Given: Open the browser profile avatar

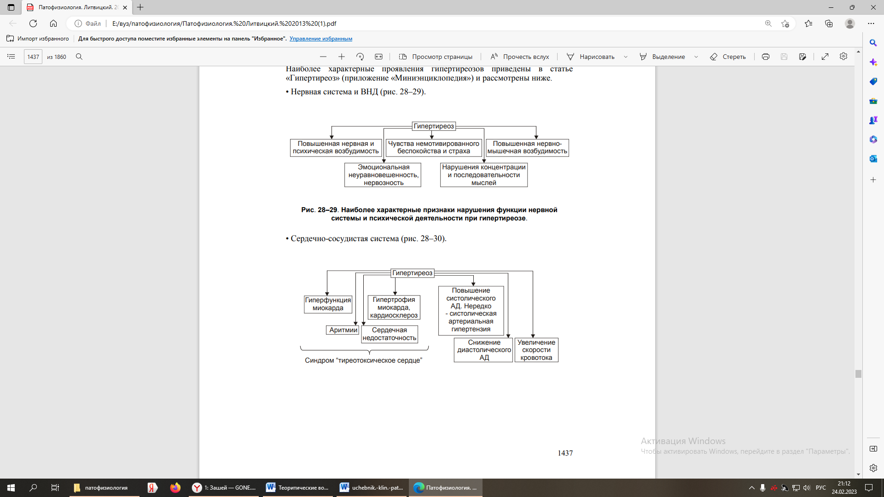Looking at the screenshot, I should [x=850, y=23].
